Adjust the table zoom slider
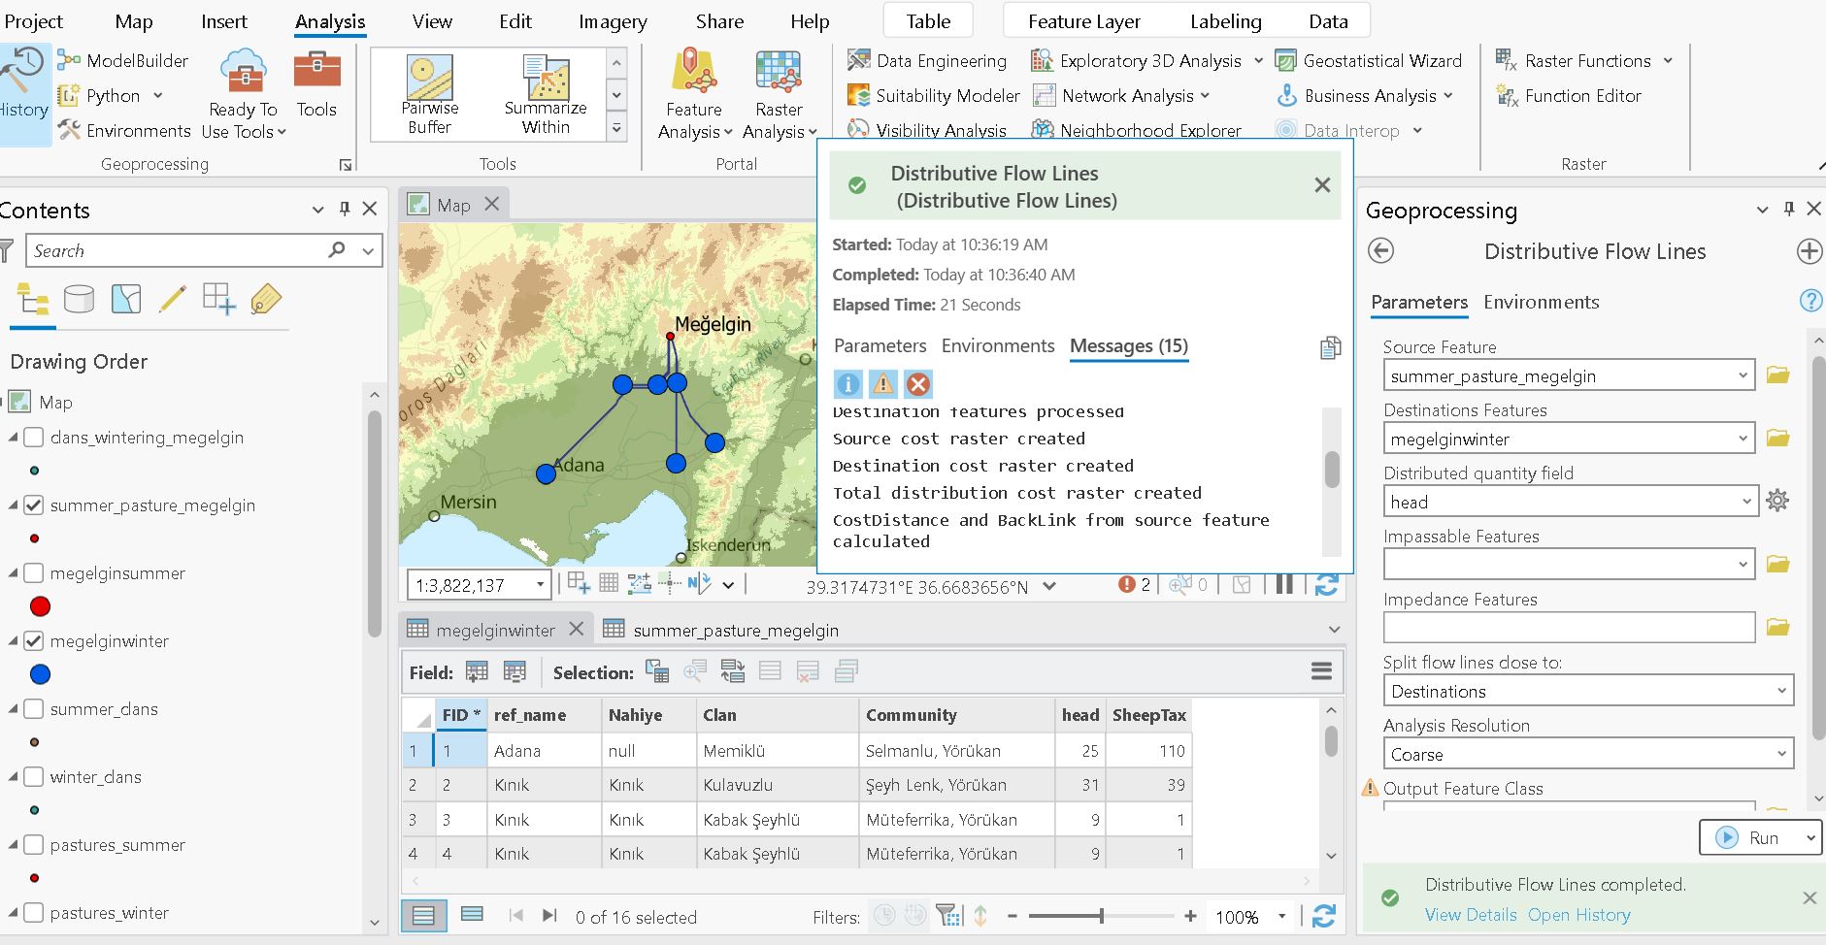This screenshot has width=1826, height=945. pos(1102,915)
